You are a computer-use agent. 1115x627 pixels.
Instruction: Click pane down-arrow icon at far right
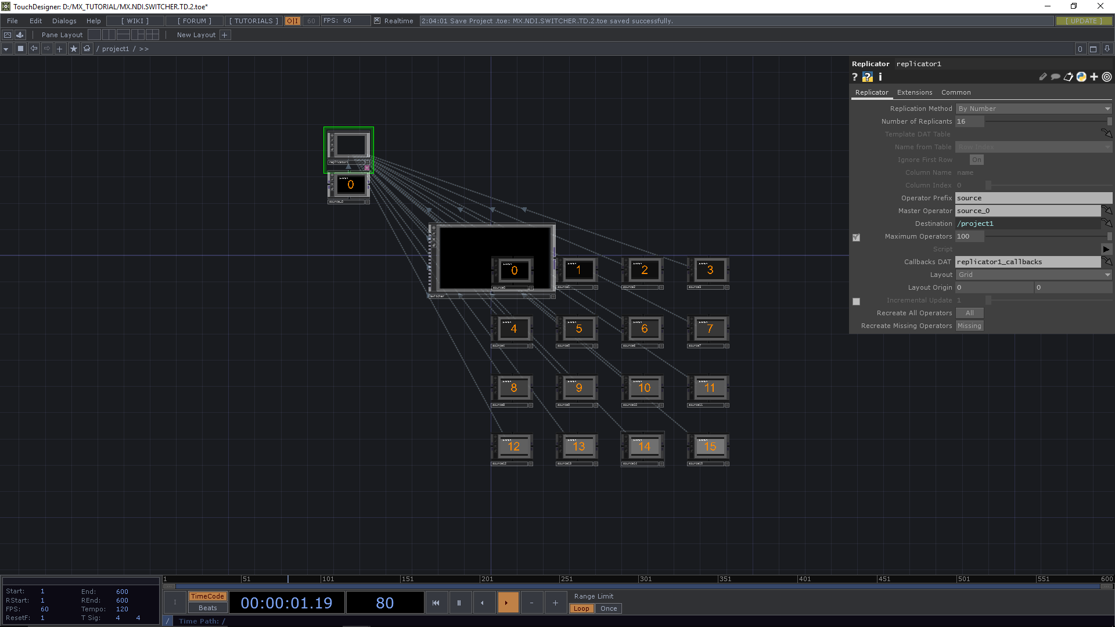pyautogui.click(x=1107, y=49)
